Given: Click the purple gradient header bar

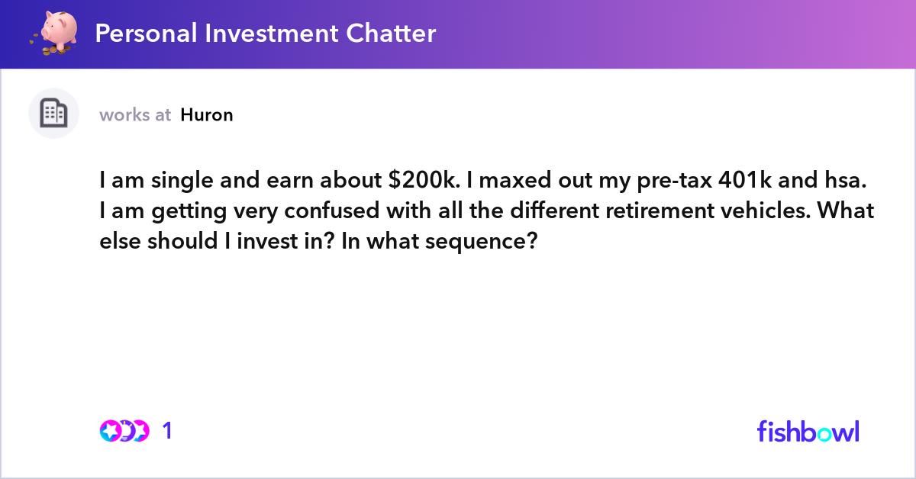Looking at the screenshot, I should tap(458, 34).
